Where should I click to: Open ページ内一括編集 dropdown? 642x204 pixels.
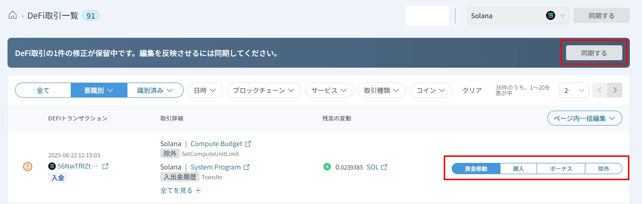point(585,118)
